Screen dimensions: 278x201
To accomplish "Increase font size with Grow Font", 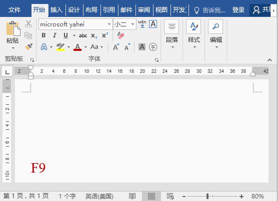I will [x=116, y=47].
